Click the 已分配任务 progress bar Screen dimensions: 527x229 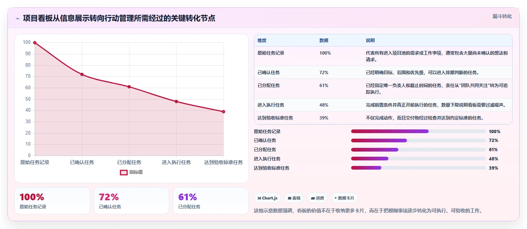pyautogui.click(x=418, y=150)
